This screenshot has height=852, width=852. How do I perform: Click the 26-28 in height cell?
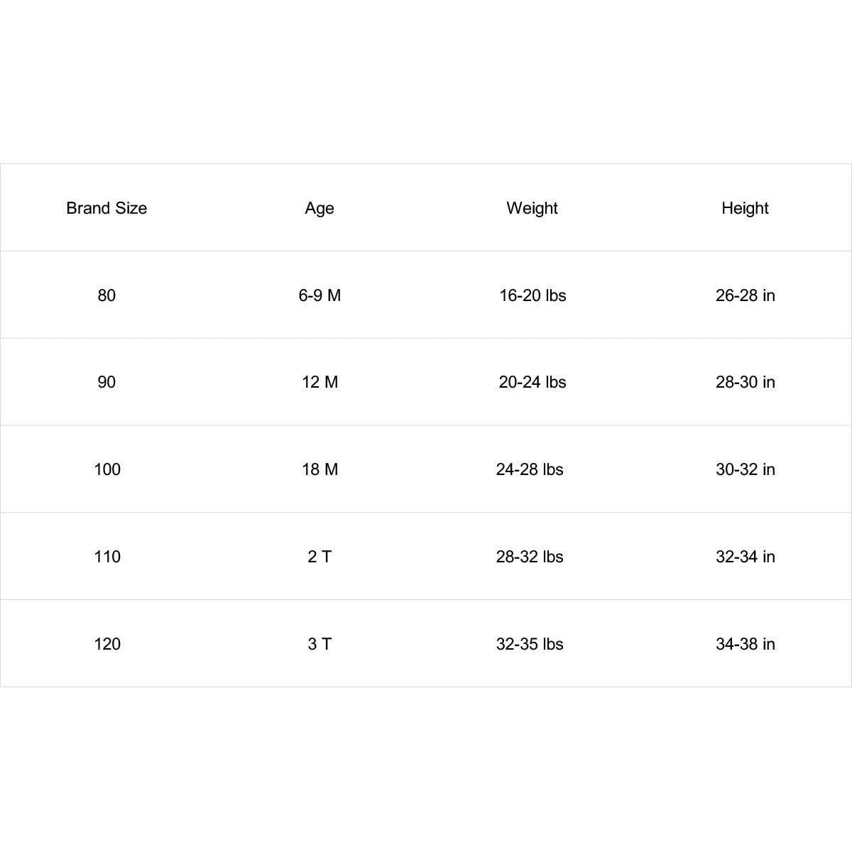[745, 295]
